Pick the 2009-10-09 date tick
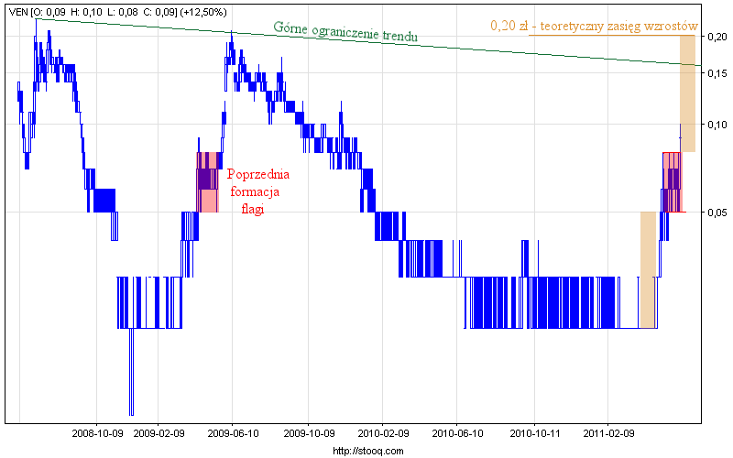This screenshot has height=458, width=733. point(309,431)
